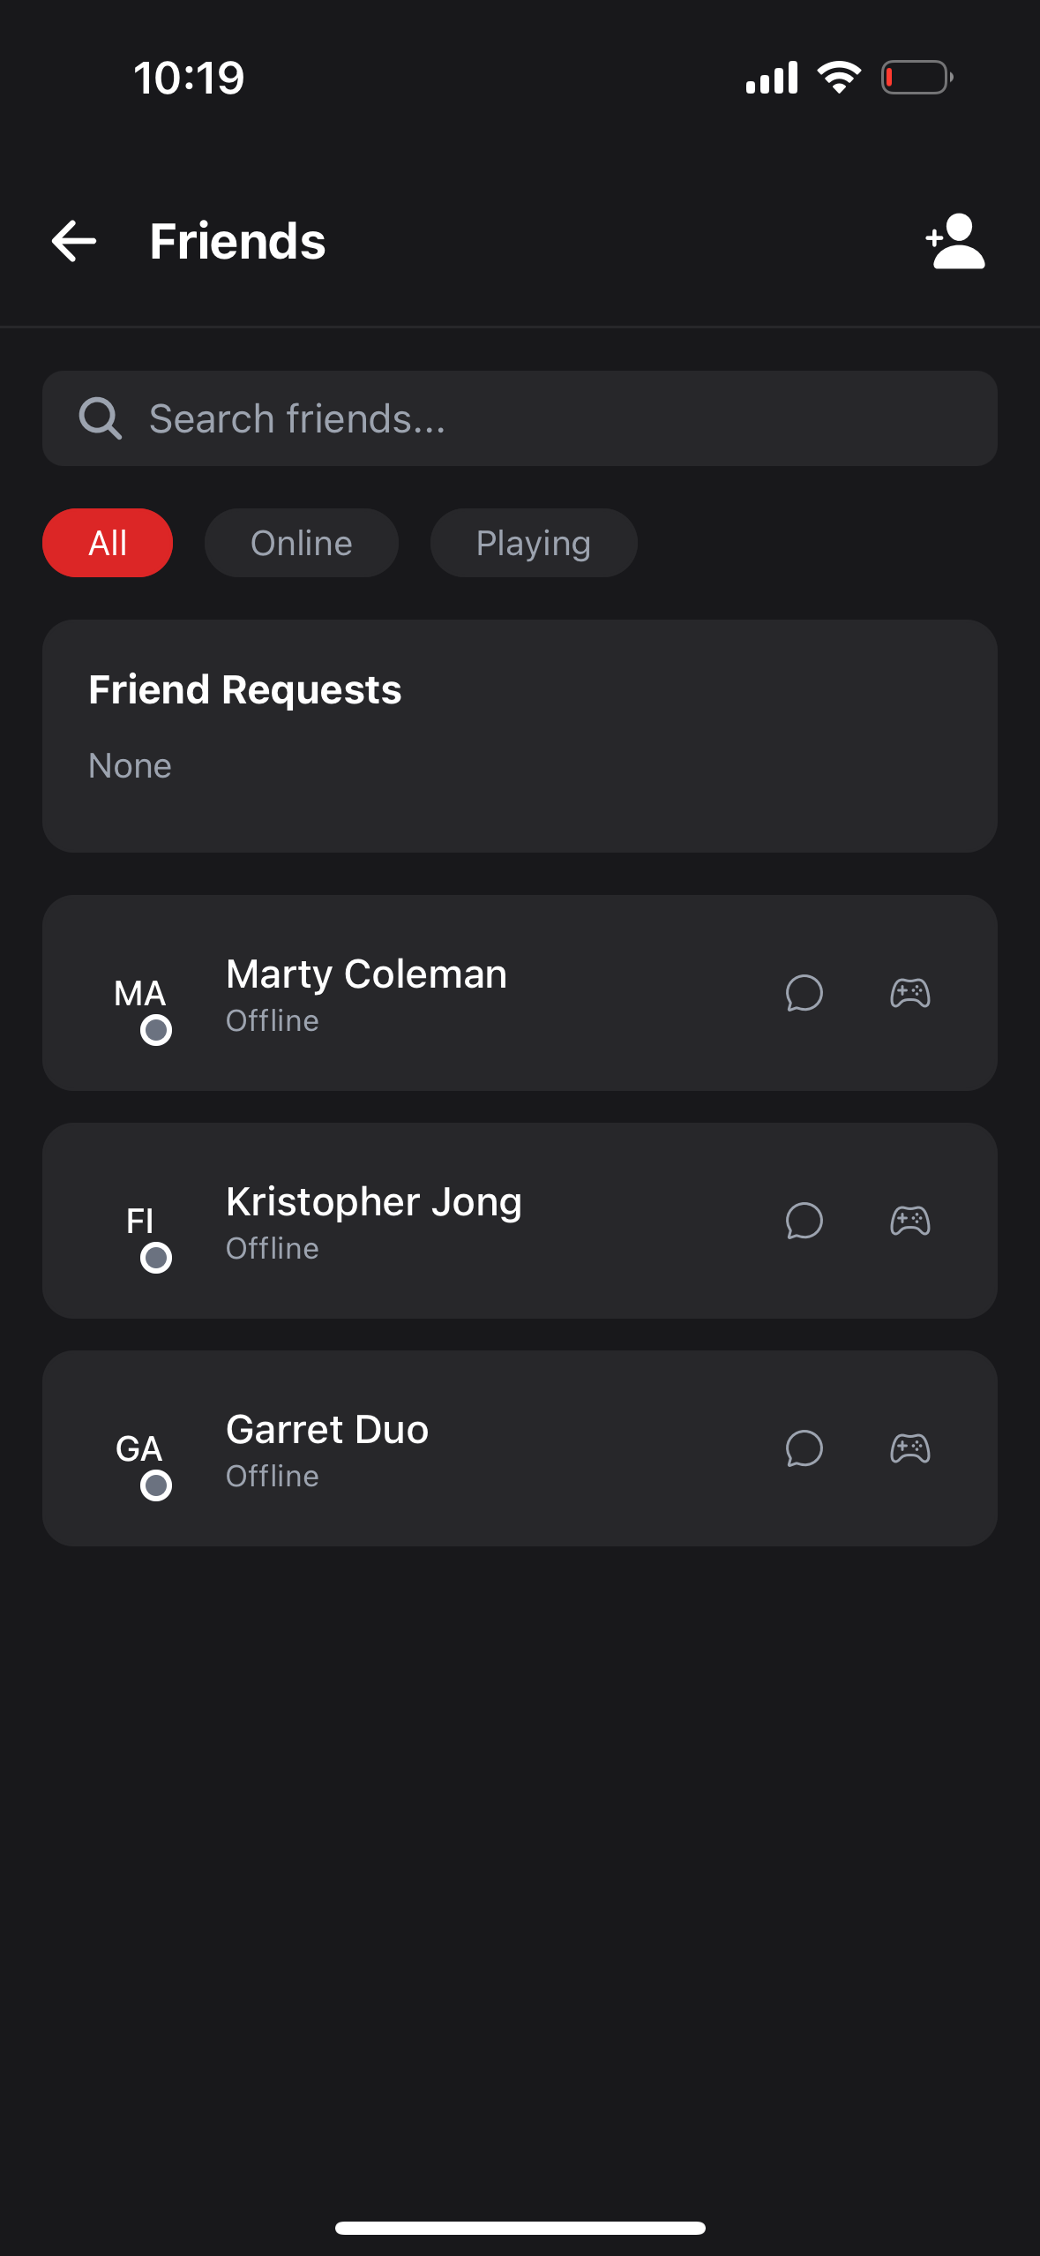
Task: Invite Garret Duo with controller icon
Action: coord(909,1448)
